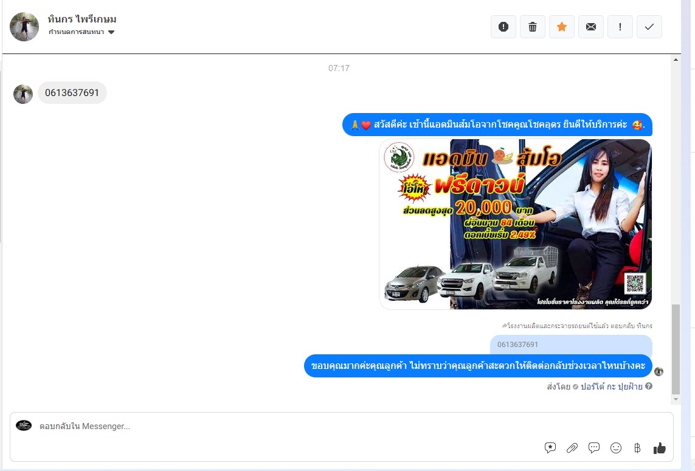Open saved replies star-bubble icon
The width and height of the screenshot is (695, 471).
point(550,448)
